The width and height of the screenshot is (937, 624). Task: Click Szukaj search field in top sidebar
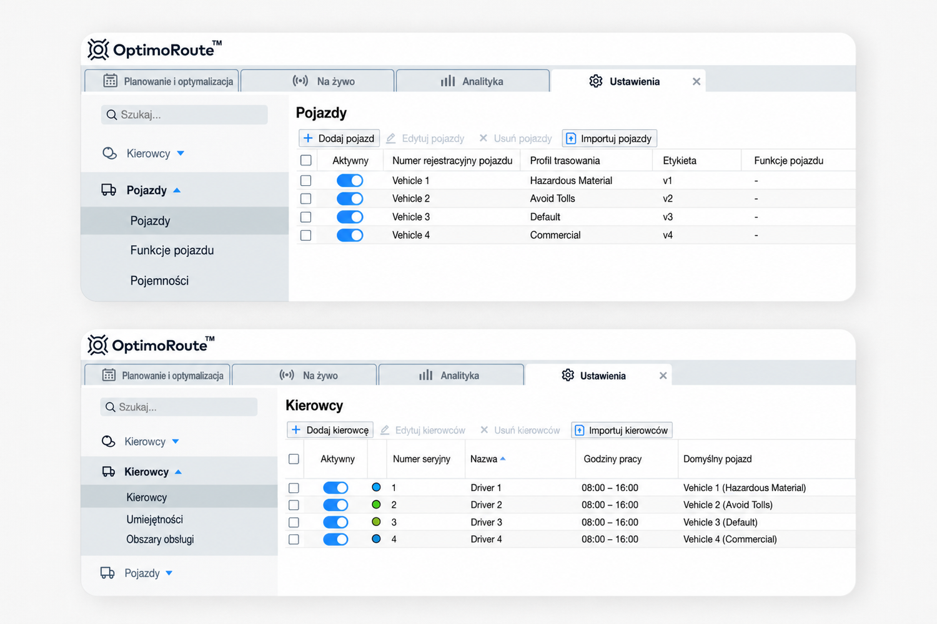point(184,115)
